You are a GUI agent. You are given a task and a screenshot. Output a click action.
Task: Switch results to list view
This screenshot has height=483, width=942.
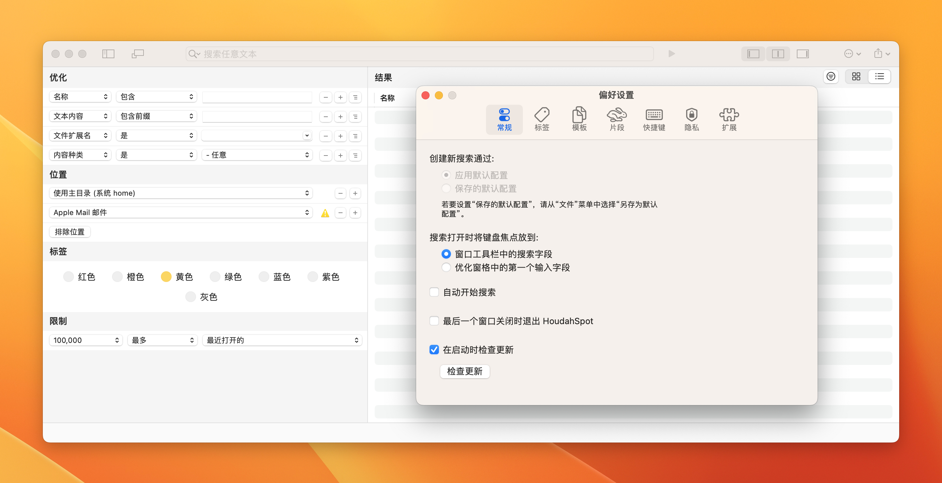pos(879,76)
